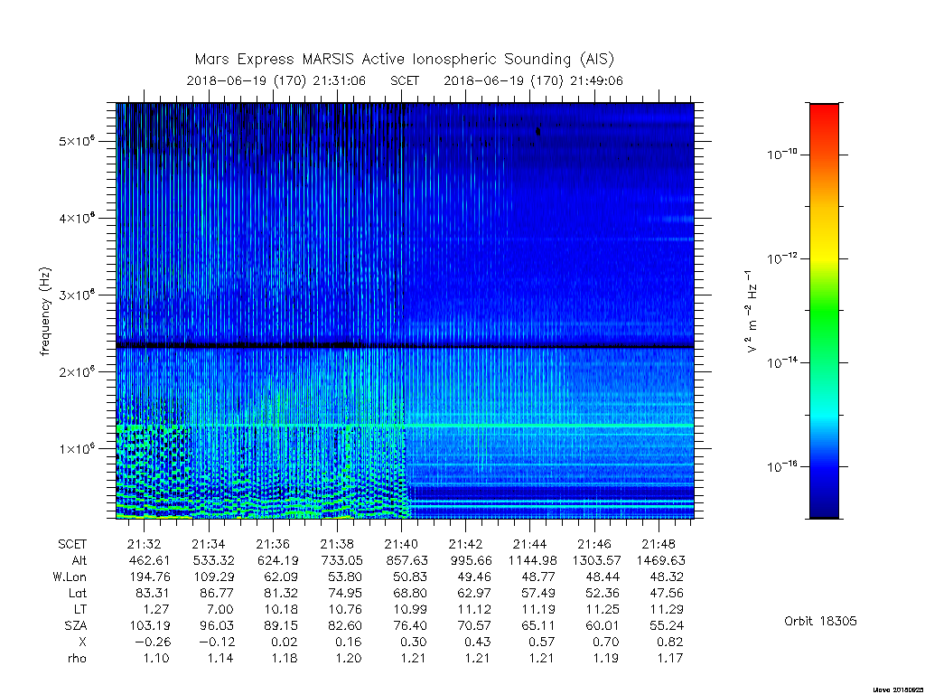Click the 10⁻¹² colorbar tick label

coord(781,258)
